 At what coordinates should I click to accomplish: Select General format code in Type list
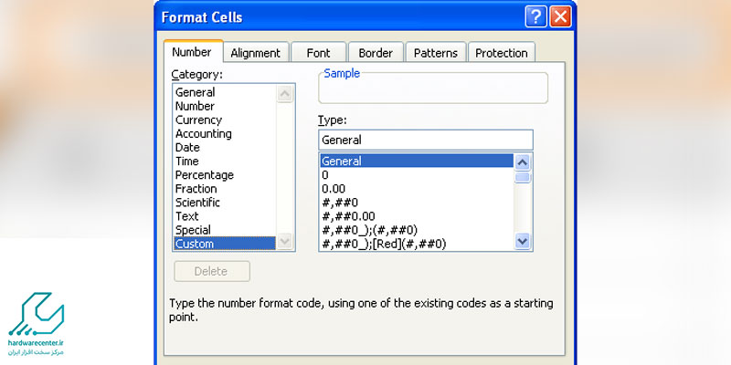(417, 162)
